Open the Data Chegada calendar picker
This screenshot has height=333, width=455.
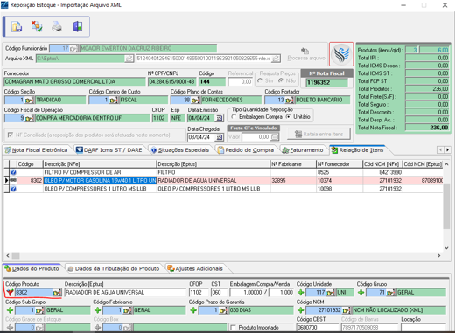(x=220, y=137)
